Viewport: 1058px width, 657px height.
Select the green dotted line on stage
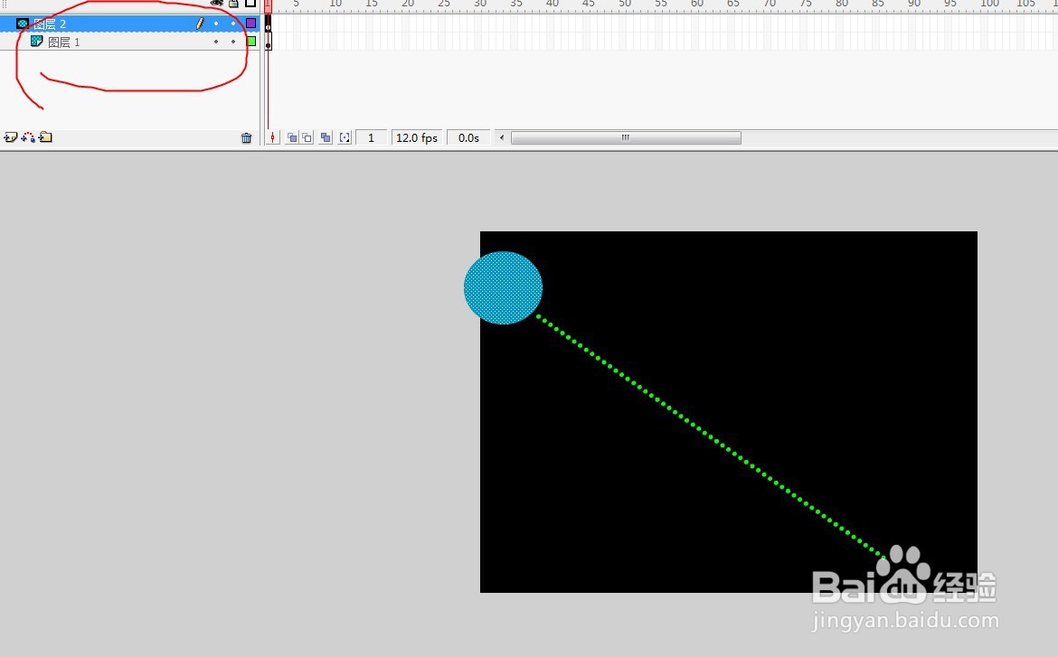click(x=712, y=437)
